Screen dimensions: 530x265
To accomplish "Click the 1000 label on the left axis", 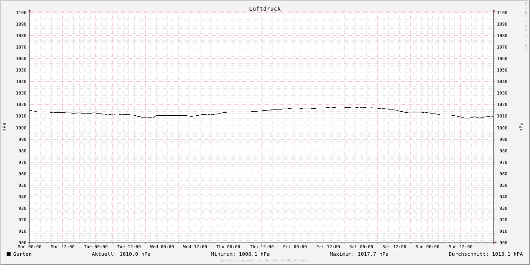I will pos(21,128).
